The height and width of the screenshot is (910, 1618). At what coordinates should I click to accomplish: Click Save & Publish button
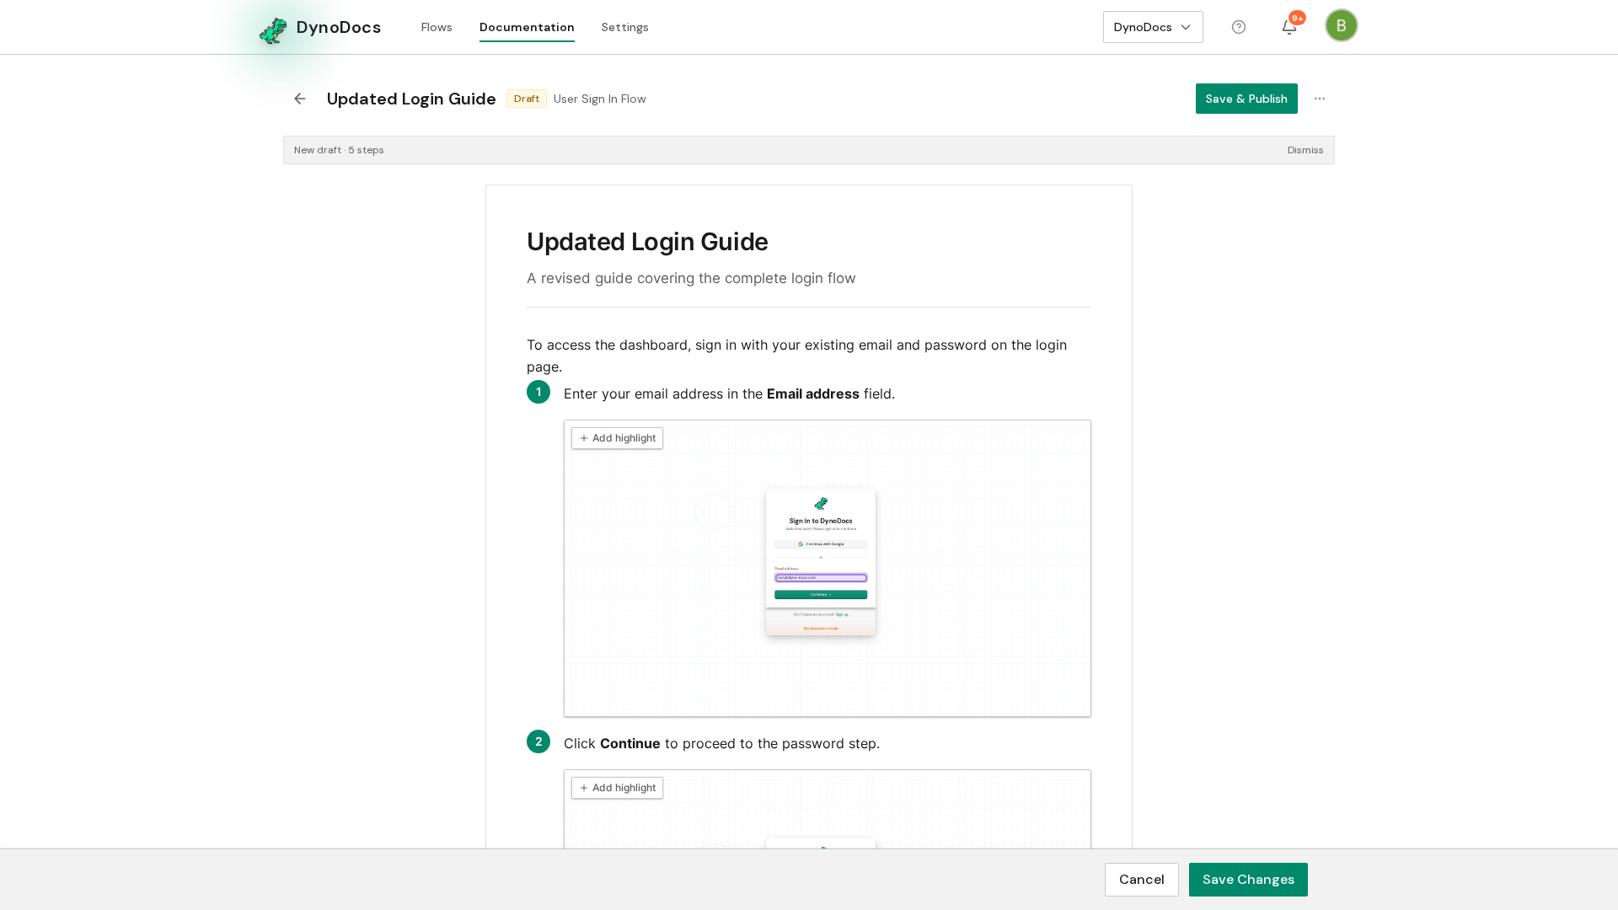point(1246,99)
